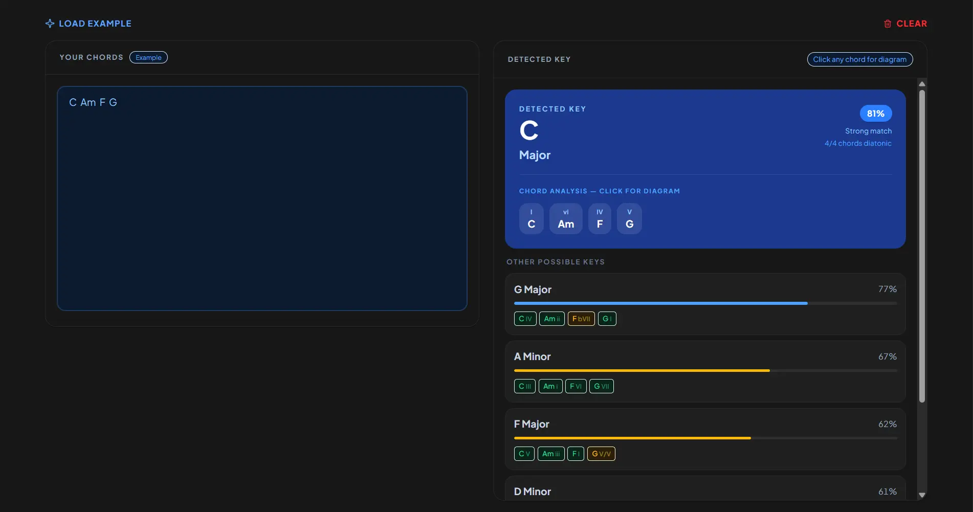Open diagram for the IV chord F
Screen dimensions: 973x512
(600, 219)
